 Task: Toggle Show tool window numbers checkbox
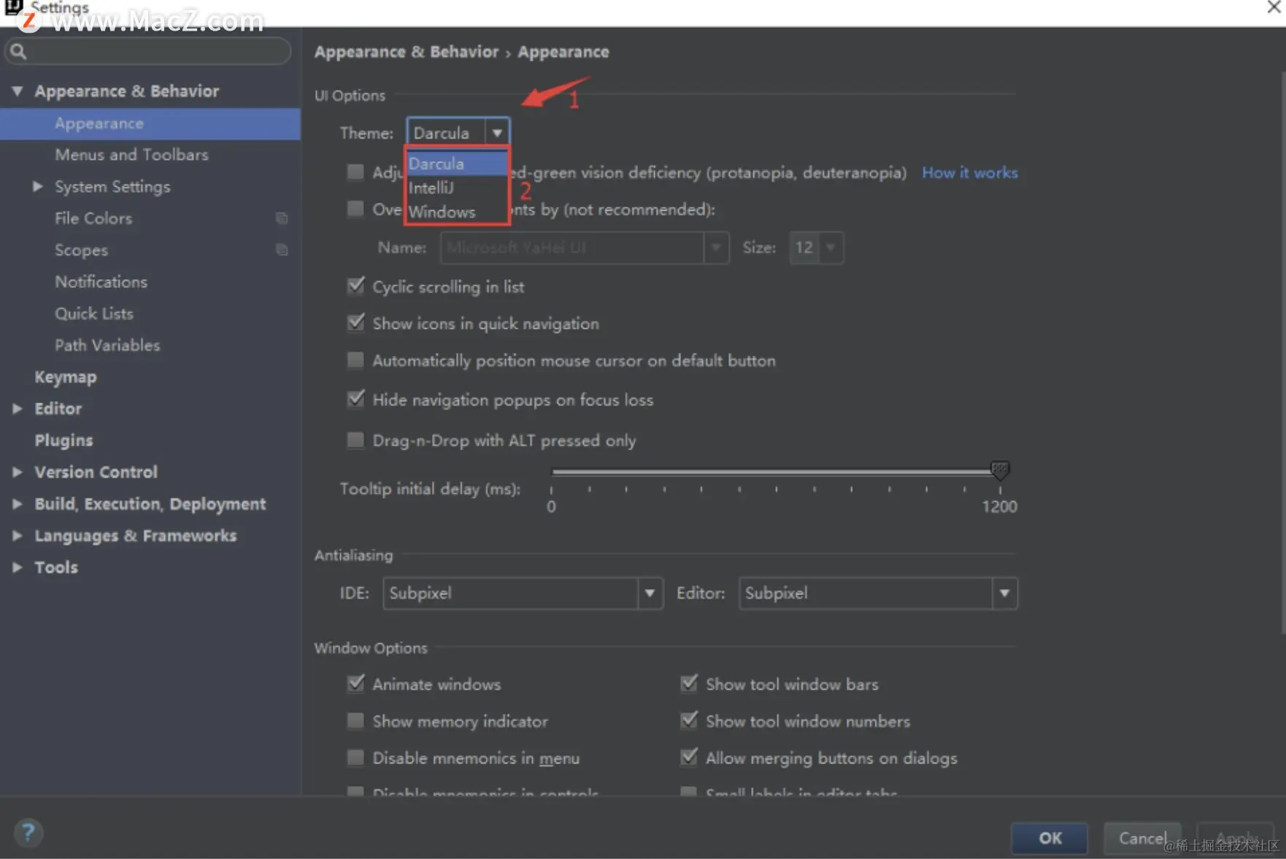pos(688,720)
